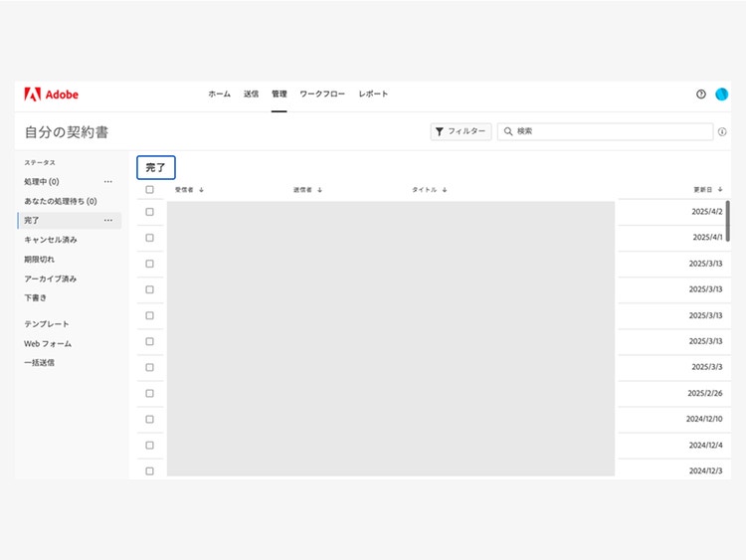
Task: Toggle the select-all header checkbox
Action: [150, 190]
